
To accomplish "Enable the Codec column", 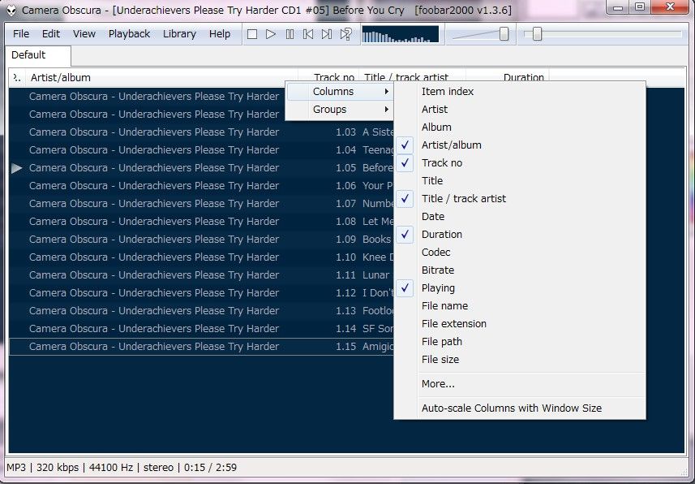I will [x=520, y=253].
